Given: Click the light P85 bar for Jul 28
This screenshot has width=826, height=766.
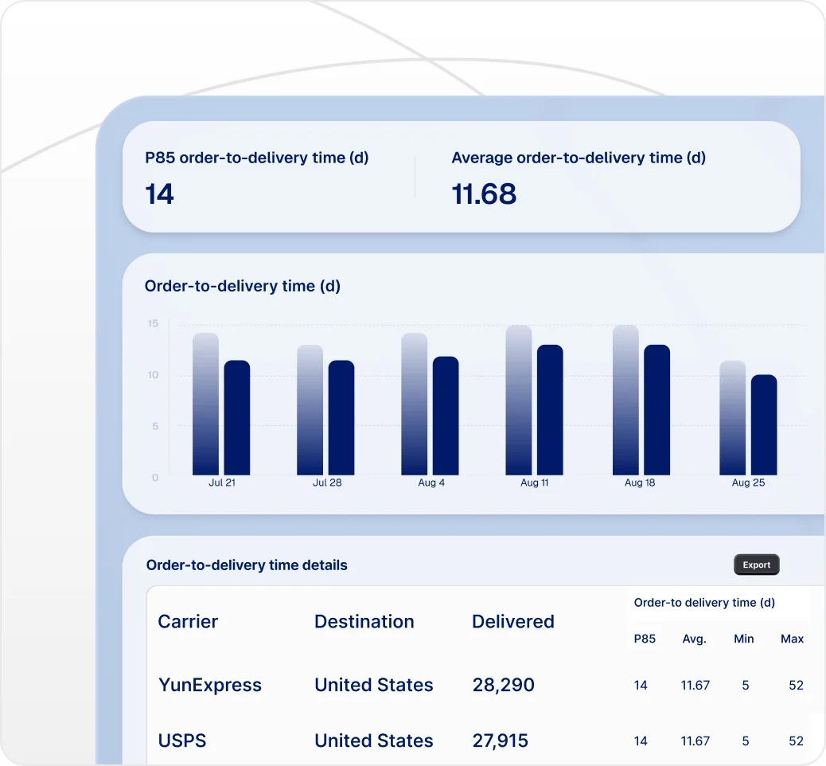Looking at the screenshot, I should tap(310, 409).
